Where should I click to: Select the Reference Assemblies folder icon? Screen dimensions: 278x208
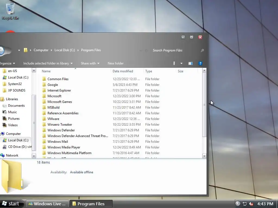[44, 113]
